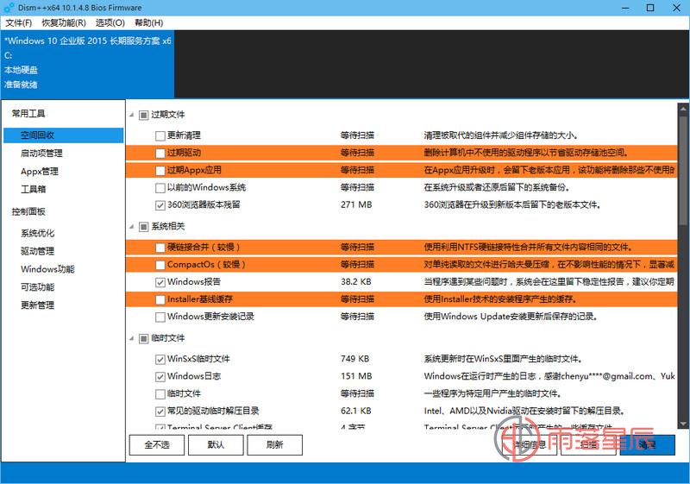Toggle the 临时文件 group checkbox
This screenshot has height=484, width=690.
click(x=143, y=339)
